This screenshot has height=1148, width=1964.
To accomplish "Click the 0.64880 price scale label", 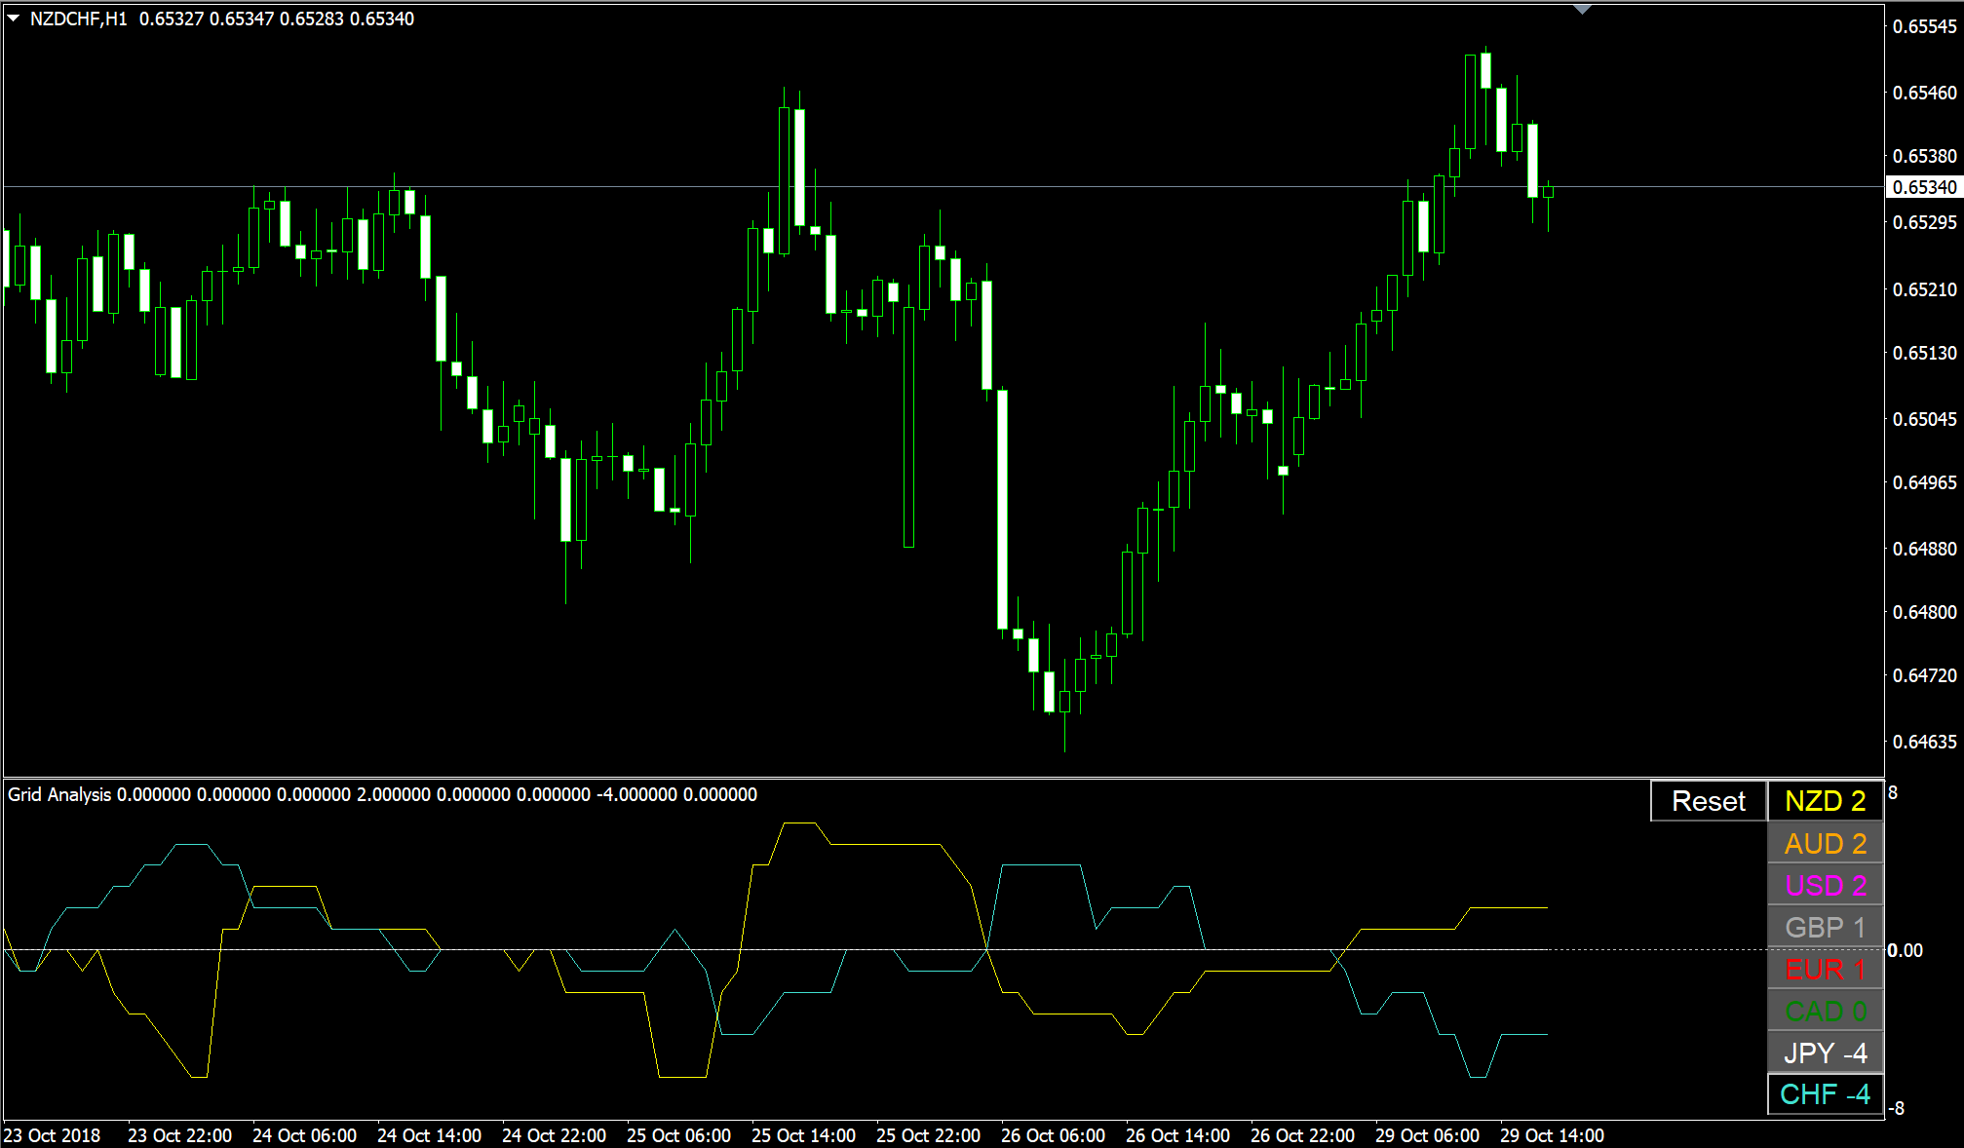I will [x=1924, y=549].
